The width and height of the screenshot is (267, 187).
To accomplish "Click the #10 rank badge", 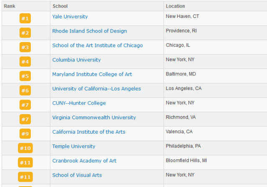I will tap(25, 148).
